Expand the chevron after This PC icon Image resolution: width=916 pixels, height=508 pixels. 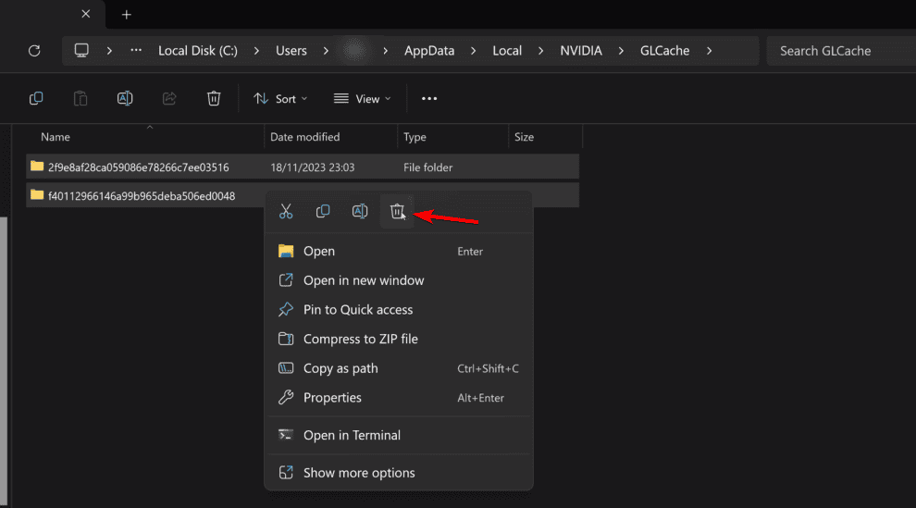tap(109, 51)
